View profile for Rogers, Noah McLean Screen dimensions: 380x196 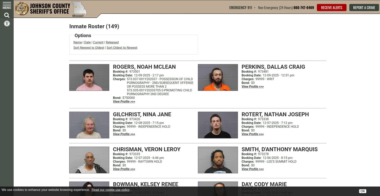(x=124, y=102)
